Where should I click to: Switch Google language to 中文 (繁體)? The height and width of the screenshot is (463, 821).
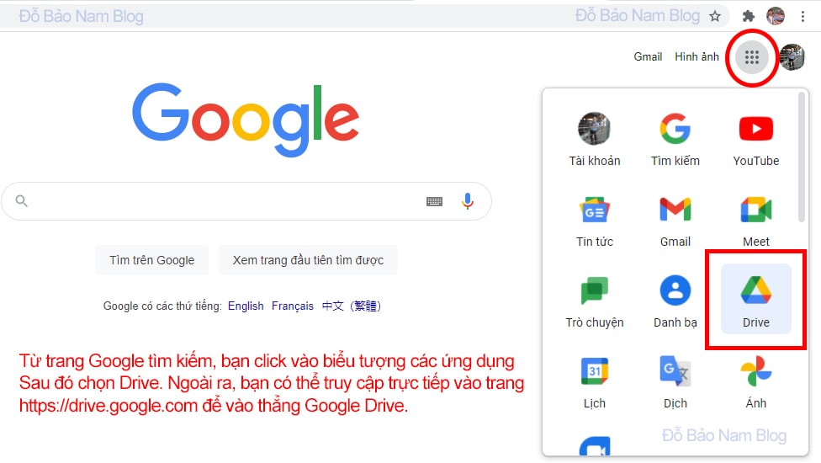tap(352, 306)
